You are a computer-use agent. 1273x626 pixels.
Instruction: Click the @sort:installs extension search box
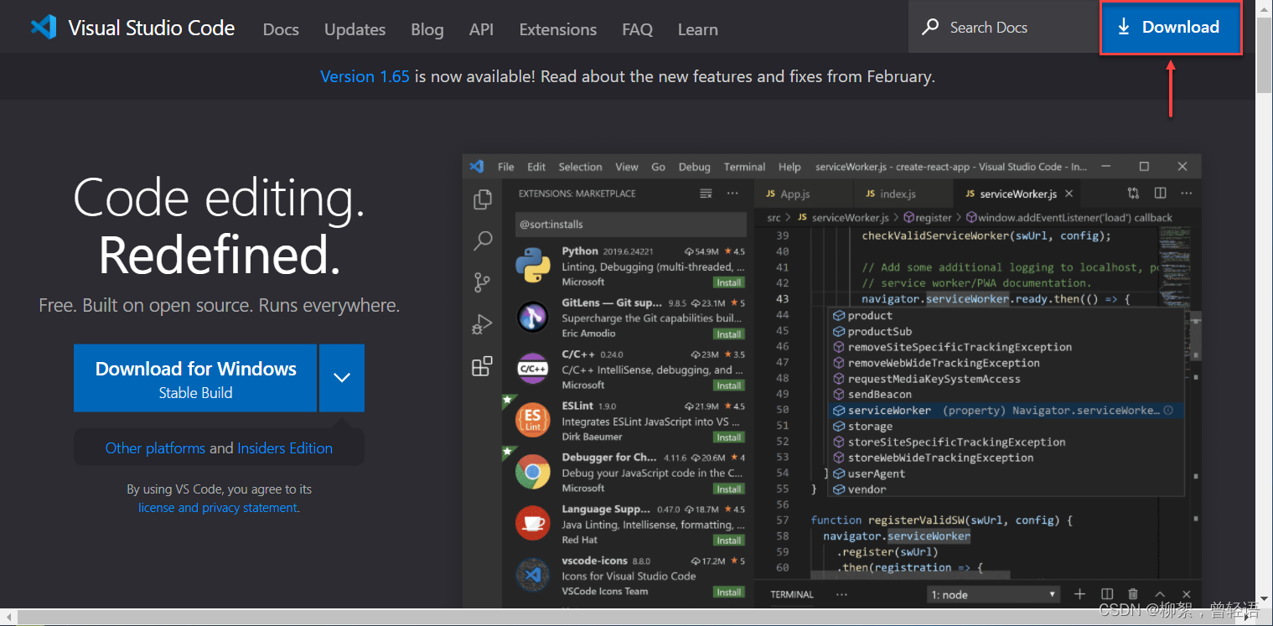[630, 225]
